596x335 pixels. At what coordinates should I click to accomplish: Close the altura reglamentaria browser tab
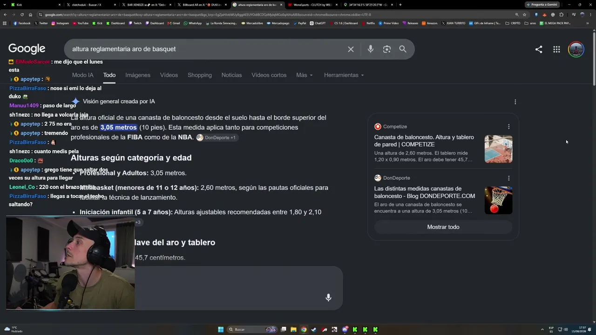click(x=280, y=5)
